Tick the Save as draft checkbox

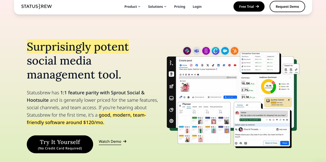coord(228,77)
